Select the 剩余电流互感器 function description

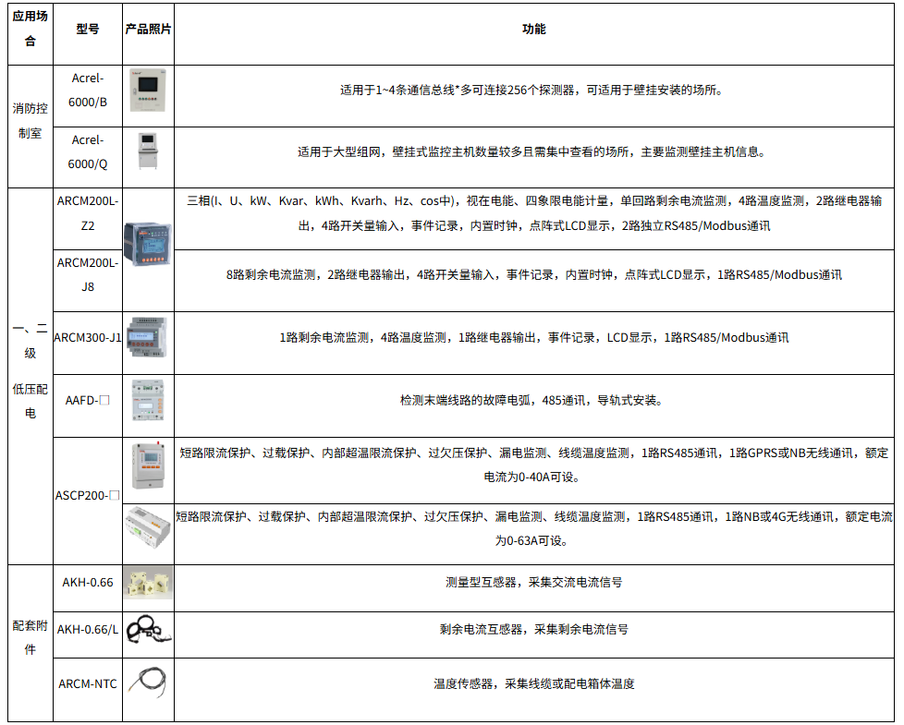coord(533,630)
